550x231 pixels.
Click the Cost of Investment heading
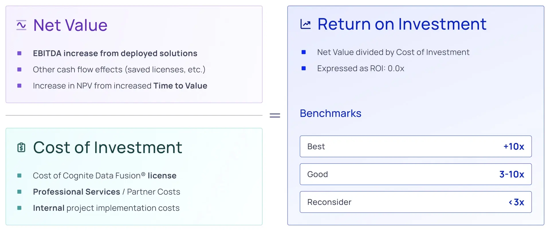[x=108, y=148]
